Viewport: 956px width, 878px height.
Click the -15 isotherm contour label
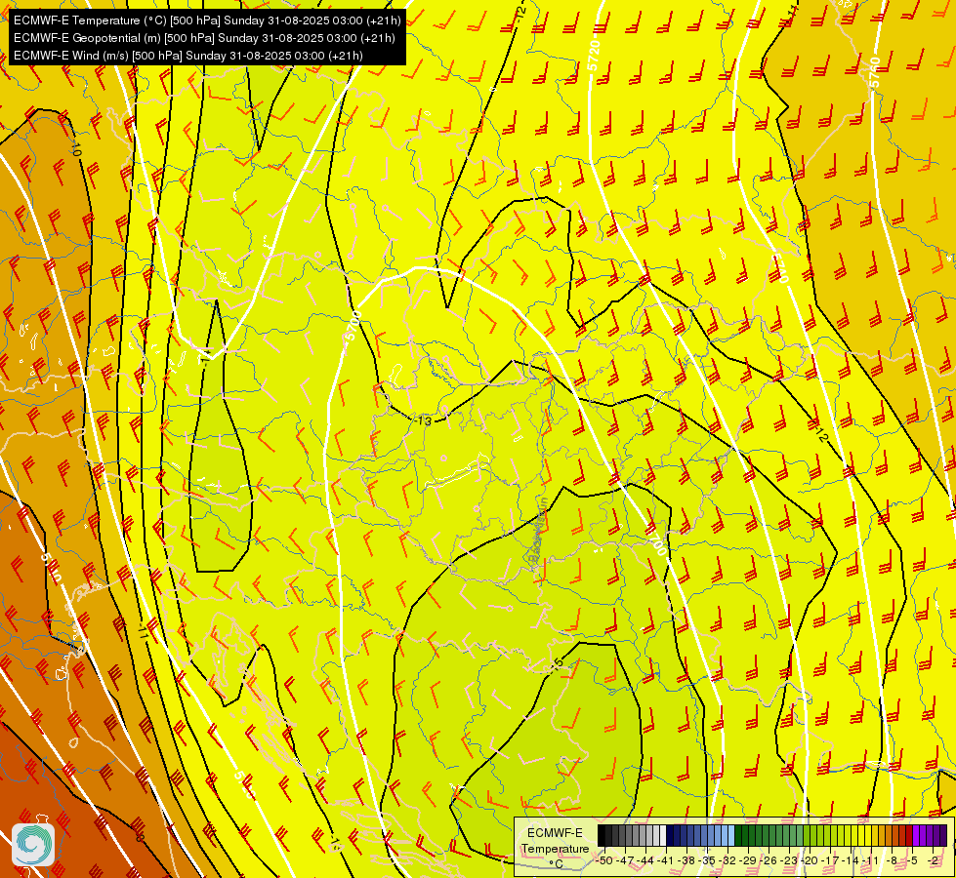(x=556, y=664)
